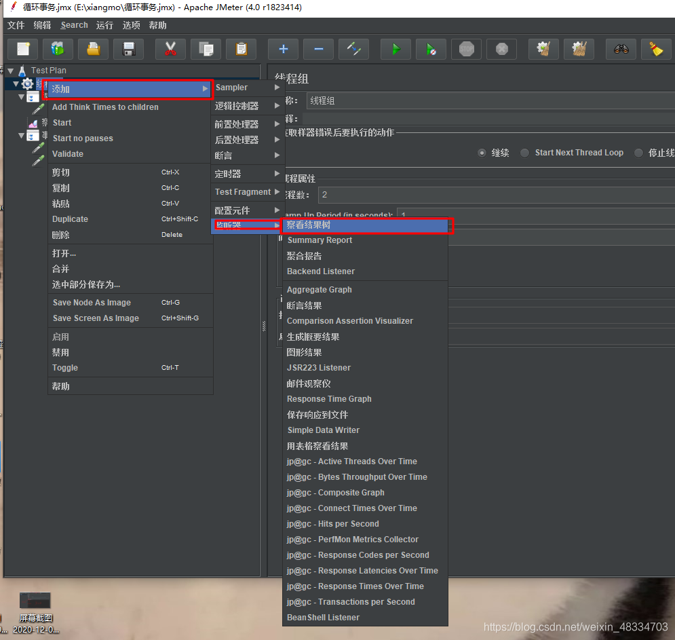
Task: Click Start no pauses toolbar icon
Action: [x=431, y=49]
